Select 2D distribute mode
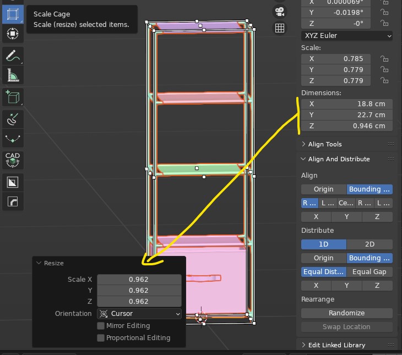The width and height of the screenshot is (402, 355). 370,244
